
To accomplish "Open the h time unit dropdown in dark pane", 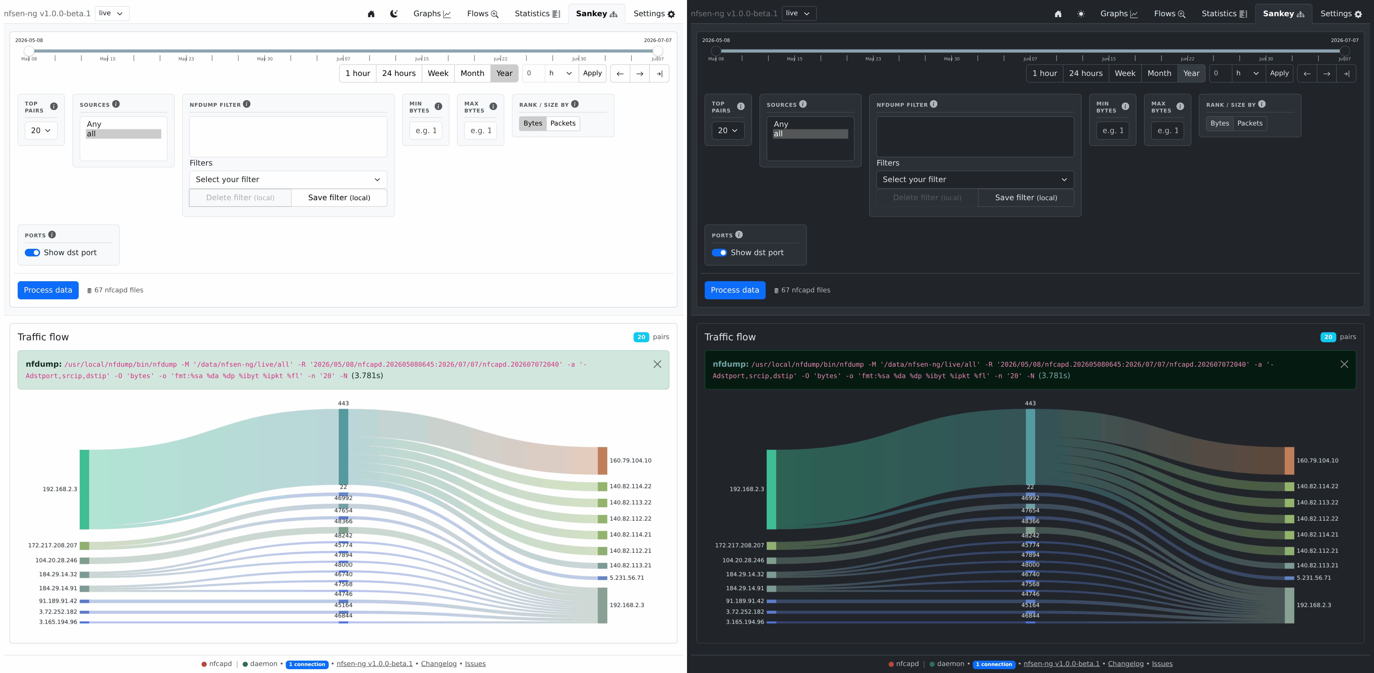I will [x=1249, y=73].
